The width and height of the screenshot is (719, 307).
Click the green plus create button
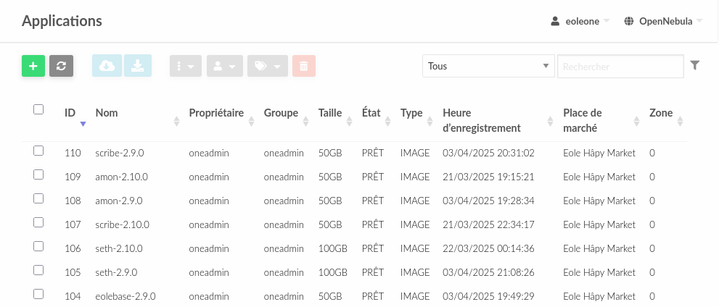33,66
